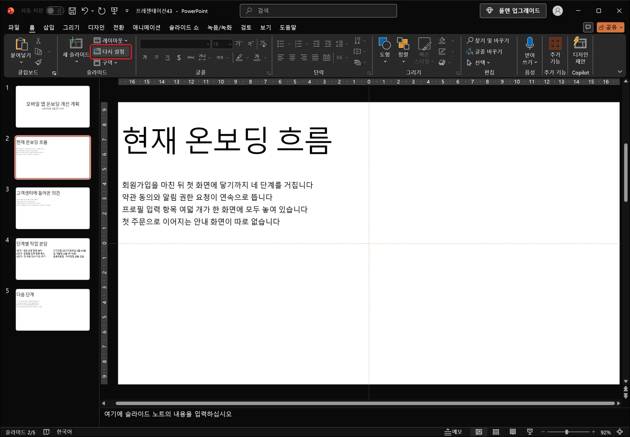Viewport: 630px width, 437px height.
Task: Apply underline formatting
Action: coord(168,57)
